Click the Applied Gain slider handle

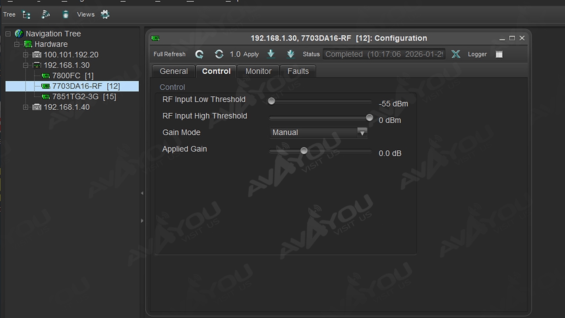click(304, 151)
